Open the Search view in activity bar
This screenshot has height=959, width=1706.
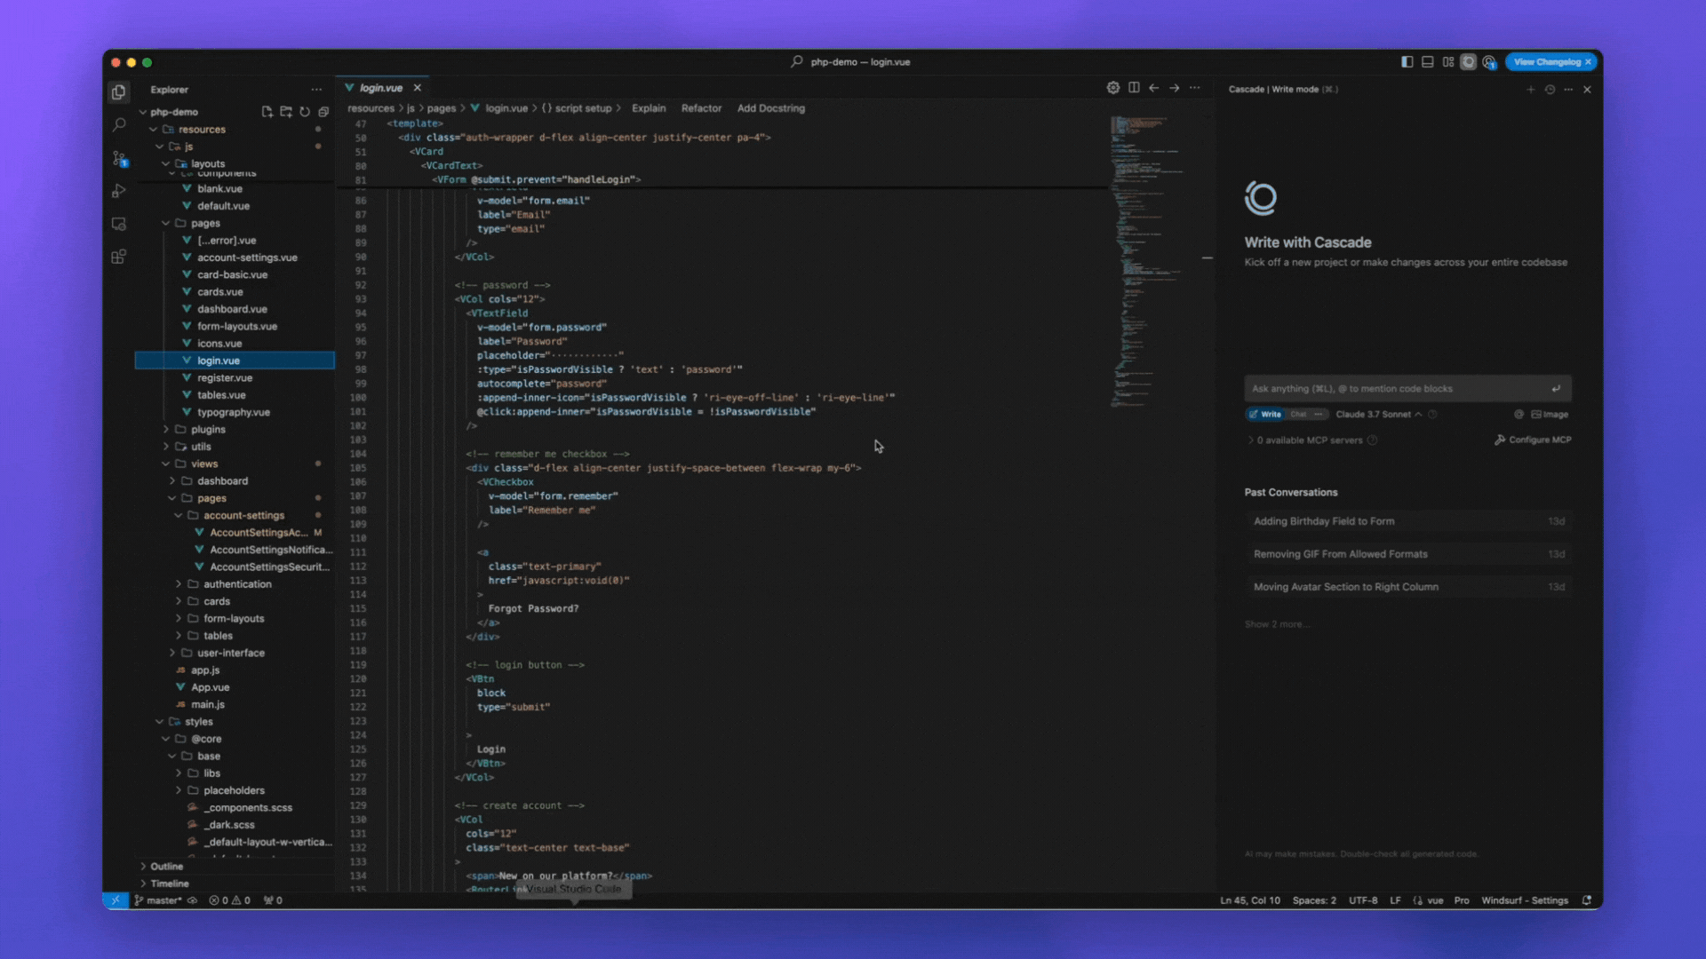tap(119, 125)
